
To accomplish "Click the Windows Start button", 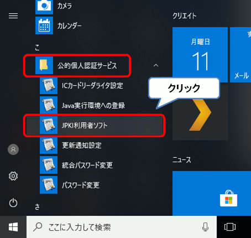I will coord(13,227).
